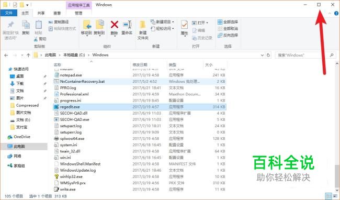Open the New item (新建项目) dropdown

click(162, 22)
